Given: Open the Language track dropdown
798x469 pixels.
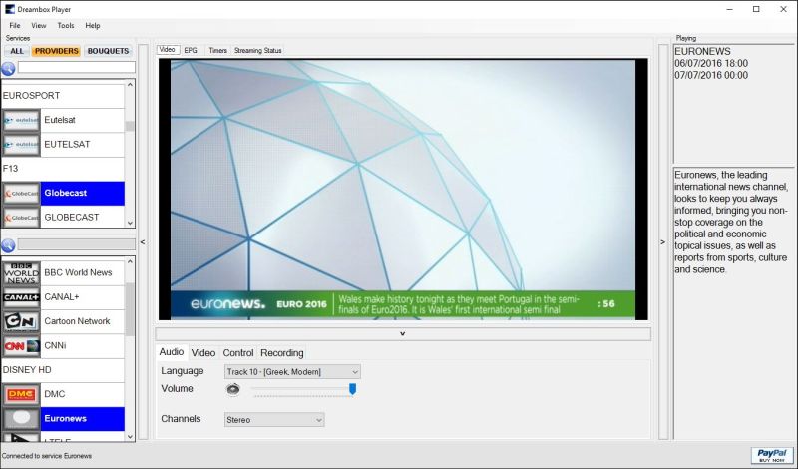Looking at the screenshot, I should (x=292, y=372).
